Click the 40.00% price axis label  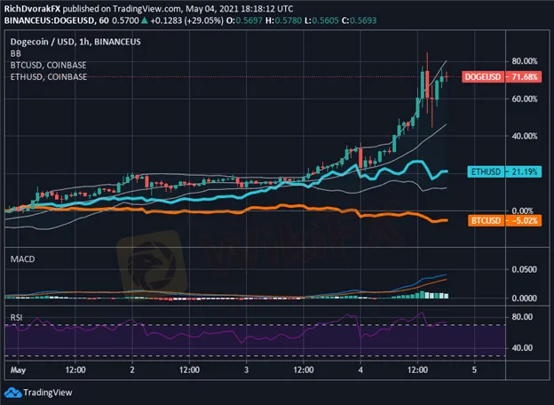click(x=525, y=136)
